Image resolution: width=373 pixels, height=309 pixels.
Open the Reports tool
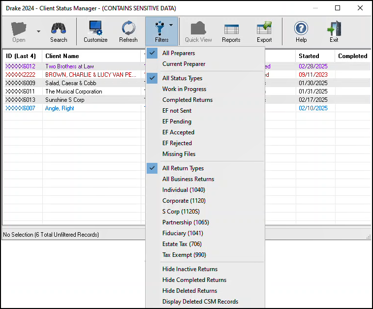tap(231, 31)
